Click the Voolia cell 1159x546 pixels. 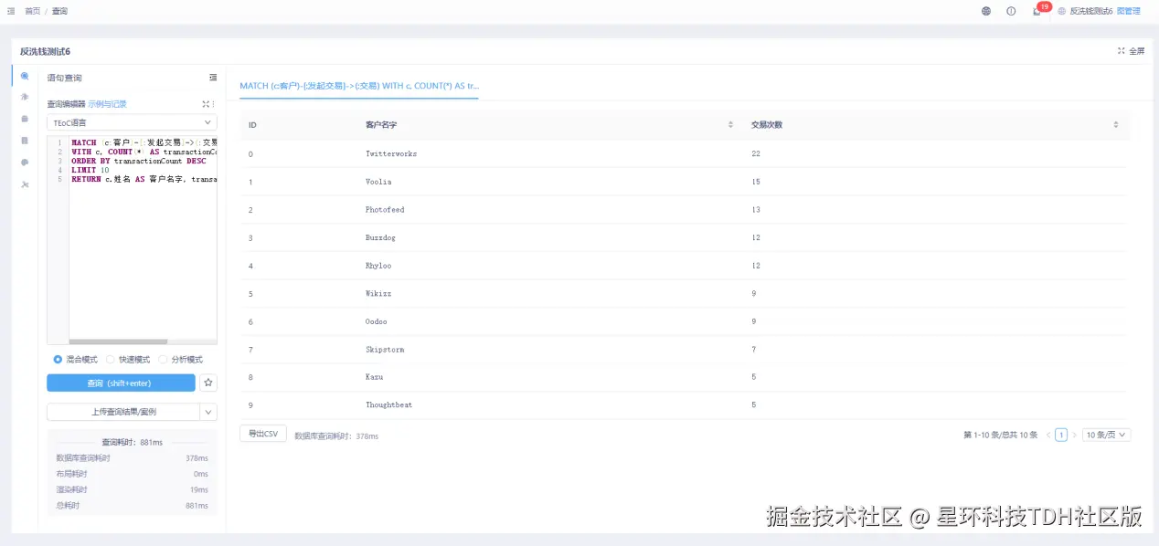coord(378,182)
